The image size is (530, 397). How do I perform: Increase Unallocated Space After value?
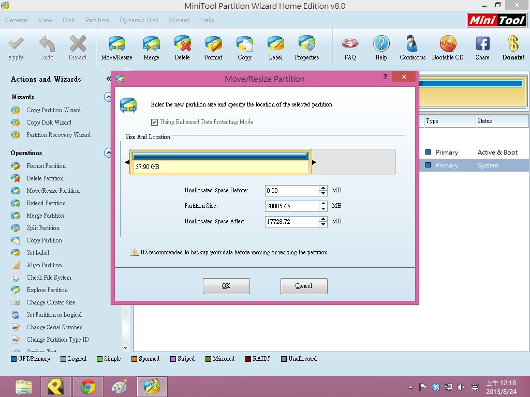point(323,219)
